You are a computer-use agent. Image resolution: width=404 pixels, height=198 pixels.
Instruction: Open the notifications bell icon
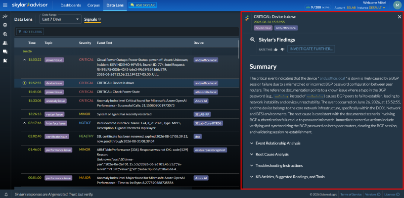6,195
